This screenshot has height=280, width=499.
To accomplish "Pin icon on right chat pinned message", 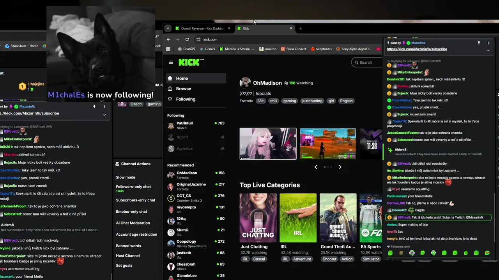I will point(479,43).
